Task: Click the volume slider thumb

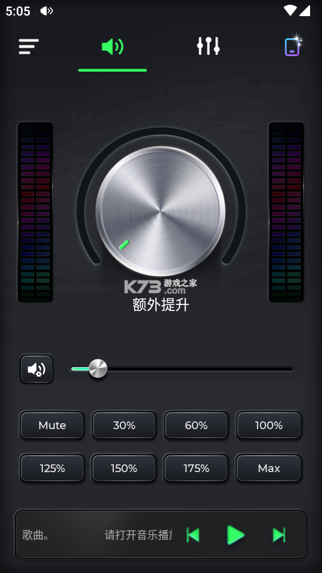Action: (x=98, y=368)
